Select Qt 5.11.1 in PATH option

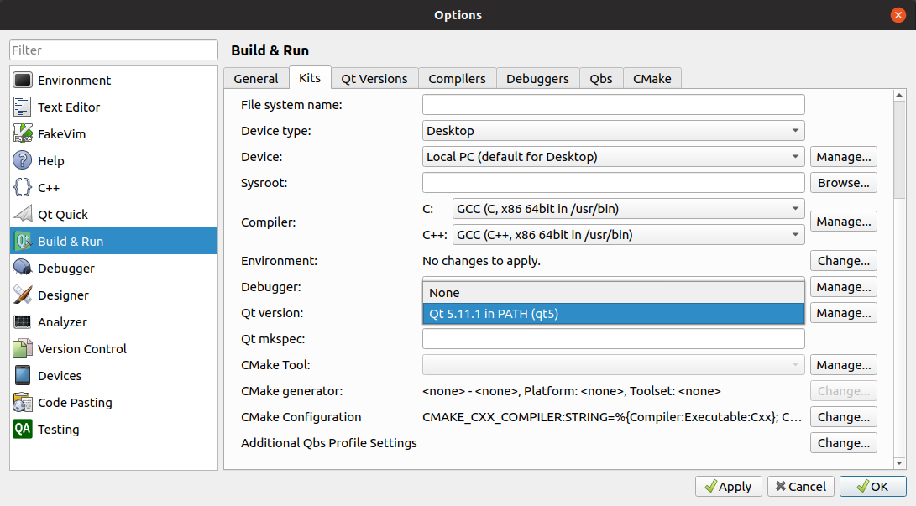point(613,314)
